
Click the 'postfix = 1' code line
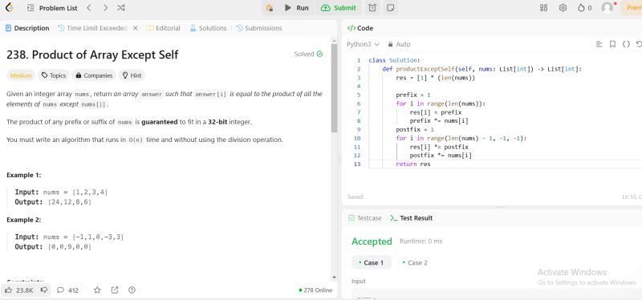(415, 129)
